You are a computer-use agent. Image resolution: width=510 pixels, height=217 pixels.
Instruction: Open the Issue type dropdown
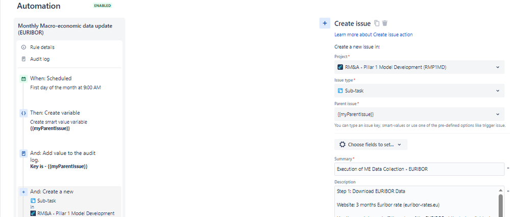point(419,91)
